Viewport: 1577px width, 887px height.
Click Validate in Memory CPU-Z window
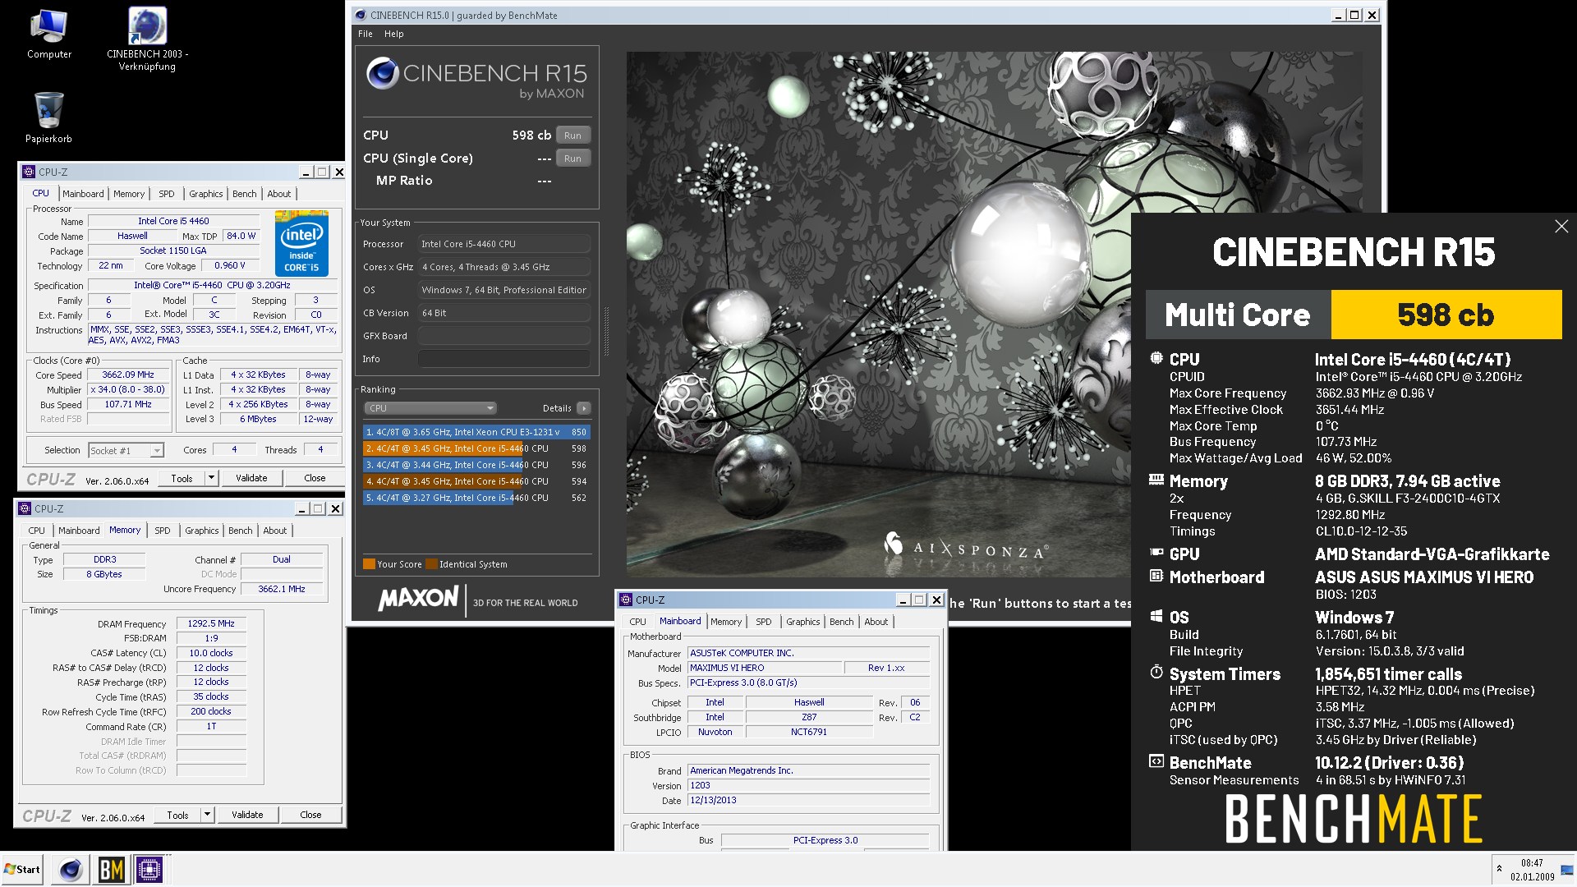click(247, 815)
